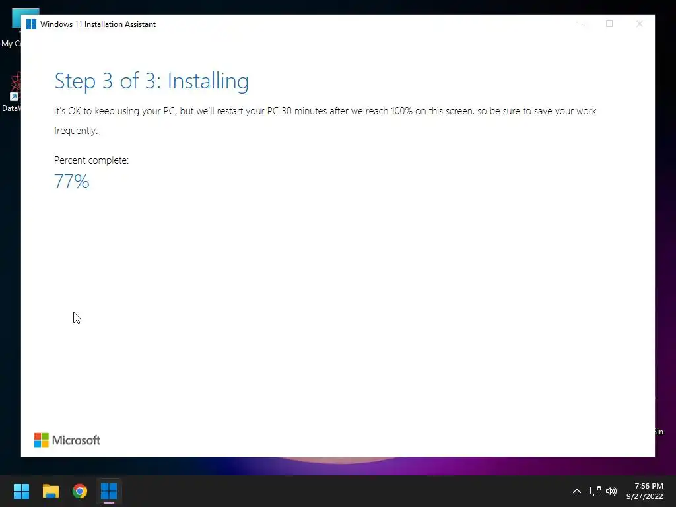Open the Windows Start menu
Viewport: 676px width, 507px height.
pyautogui.click(x=21, y=491)
